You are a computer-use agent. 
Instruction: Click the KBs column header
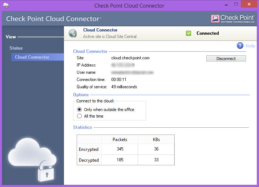[x=156, y=140]
